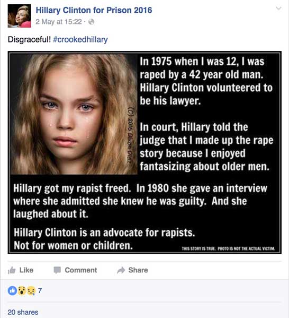Open the post options chevron menu
The width and height of the screenshot is (289, 318).
279,8
